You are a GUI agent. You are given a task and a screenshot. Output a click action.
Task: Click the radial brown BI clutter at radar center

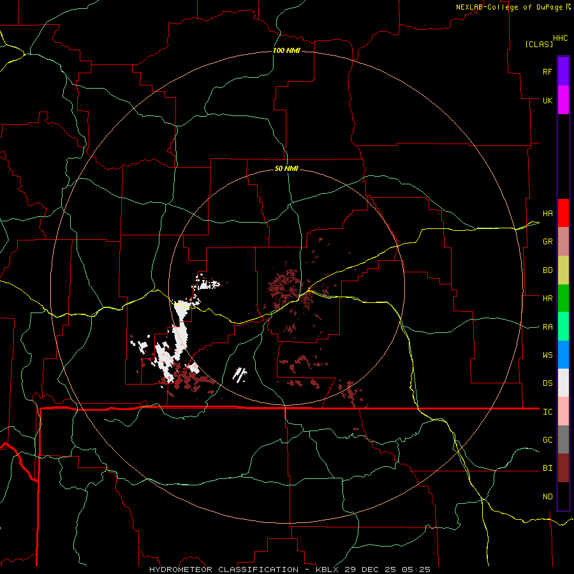(x=288, y=288)
